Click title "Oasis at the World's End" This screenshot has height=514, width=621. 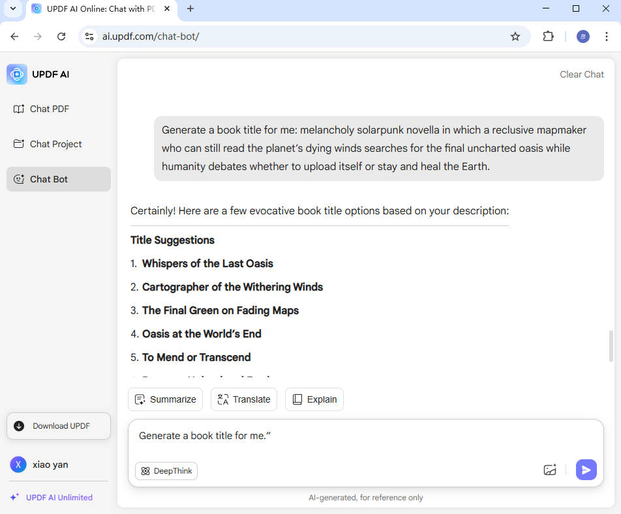pyautogui.click(x=202, y=334)
